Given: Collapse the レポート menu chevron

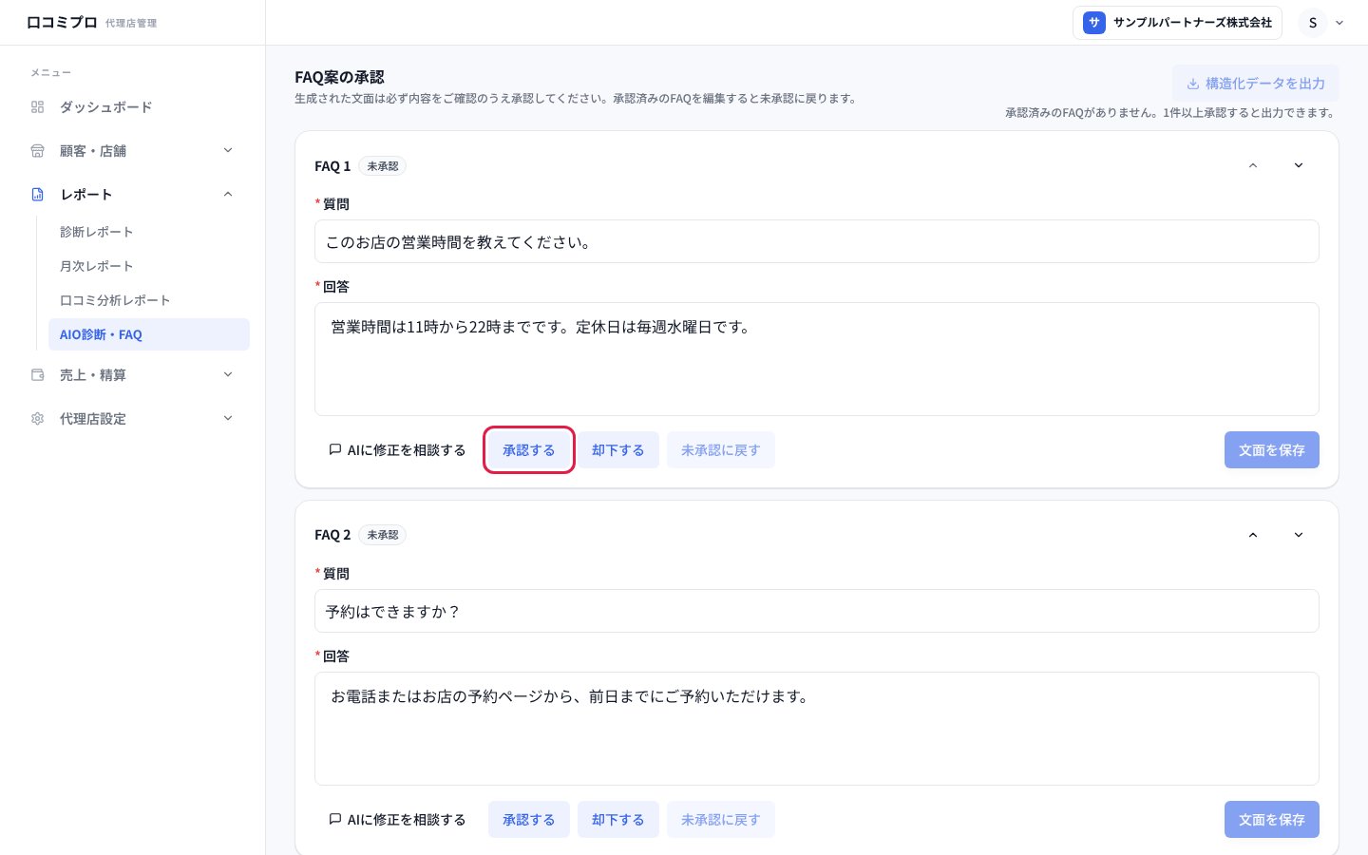Looking at the screenshot, I should (228, 194).
